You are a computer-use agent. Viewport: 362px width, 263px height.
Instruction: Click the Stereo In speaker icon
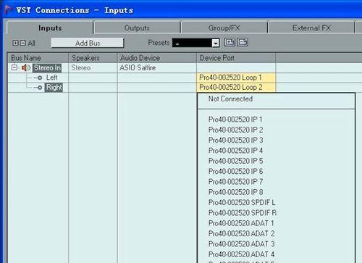tap(26, 68)
